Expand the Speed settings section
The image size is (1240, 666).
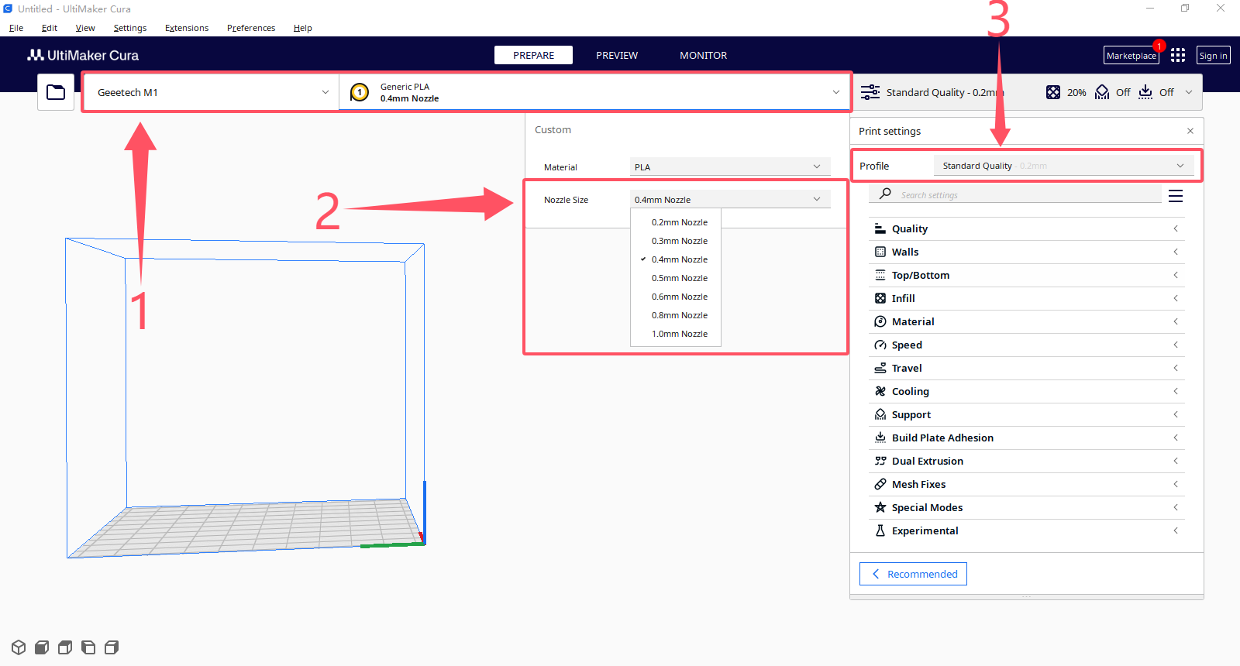click(1027, 345)
